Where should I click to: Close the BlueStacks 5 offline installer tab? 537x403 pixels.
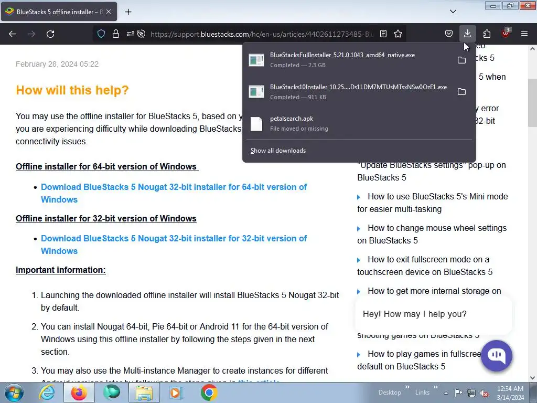(x=109, y=12)
